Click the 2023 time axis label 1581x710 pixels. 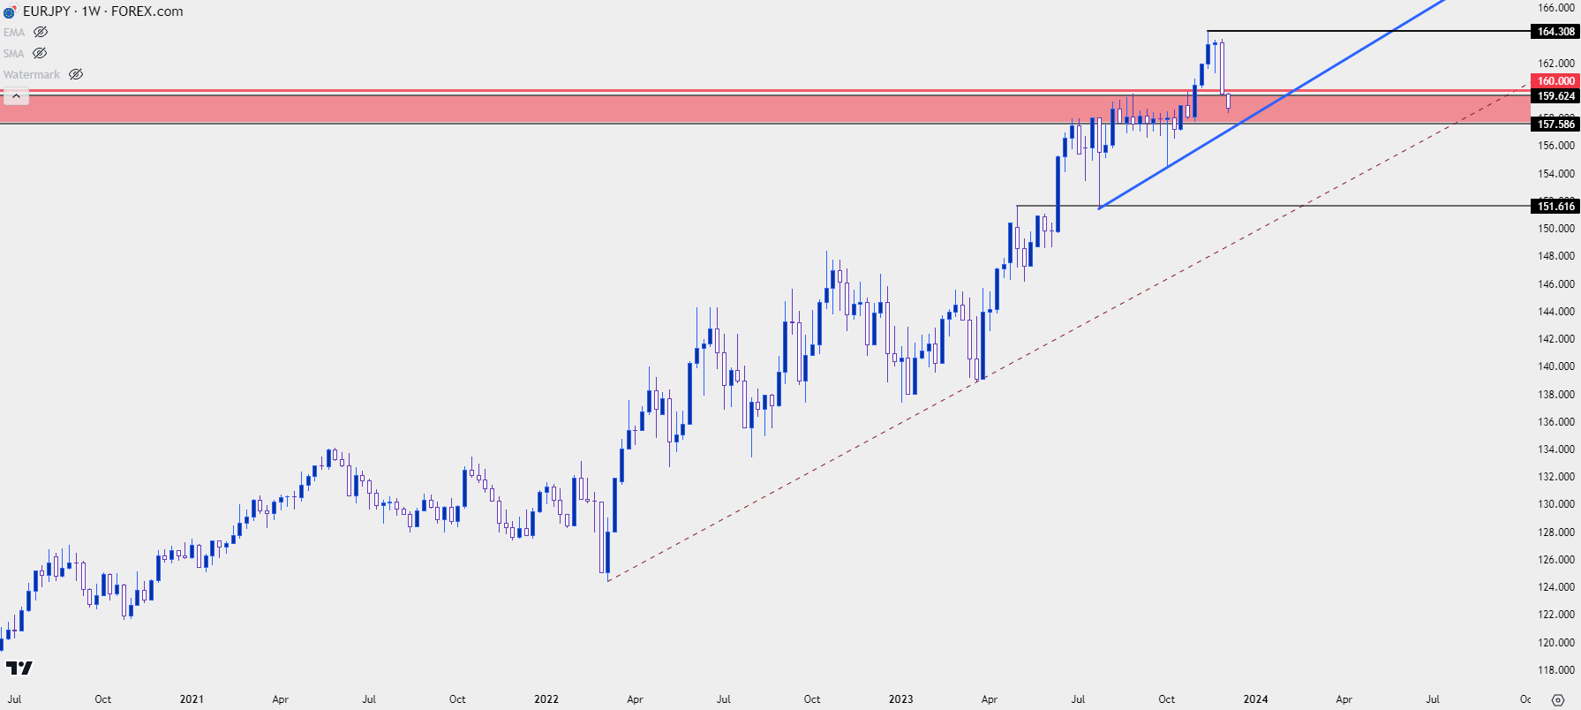900,699
